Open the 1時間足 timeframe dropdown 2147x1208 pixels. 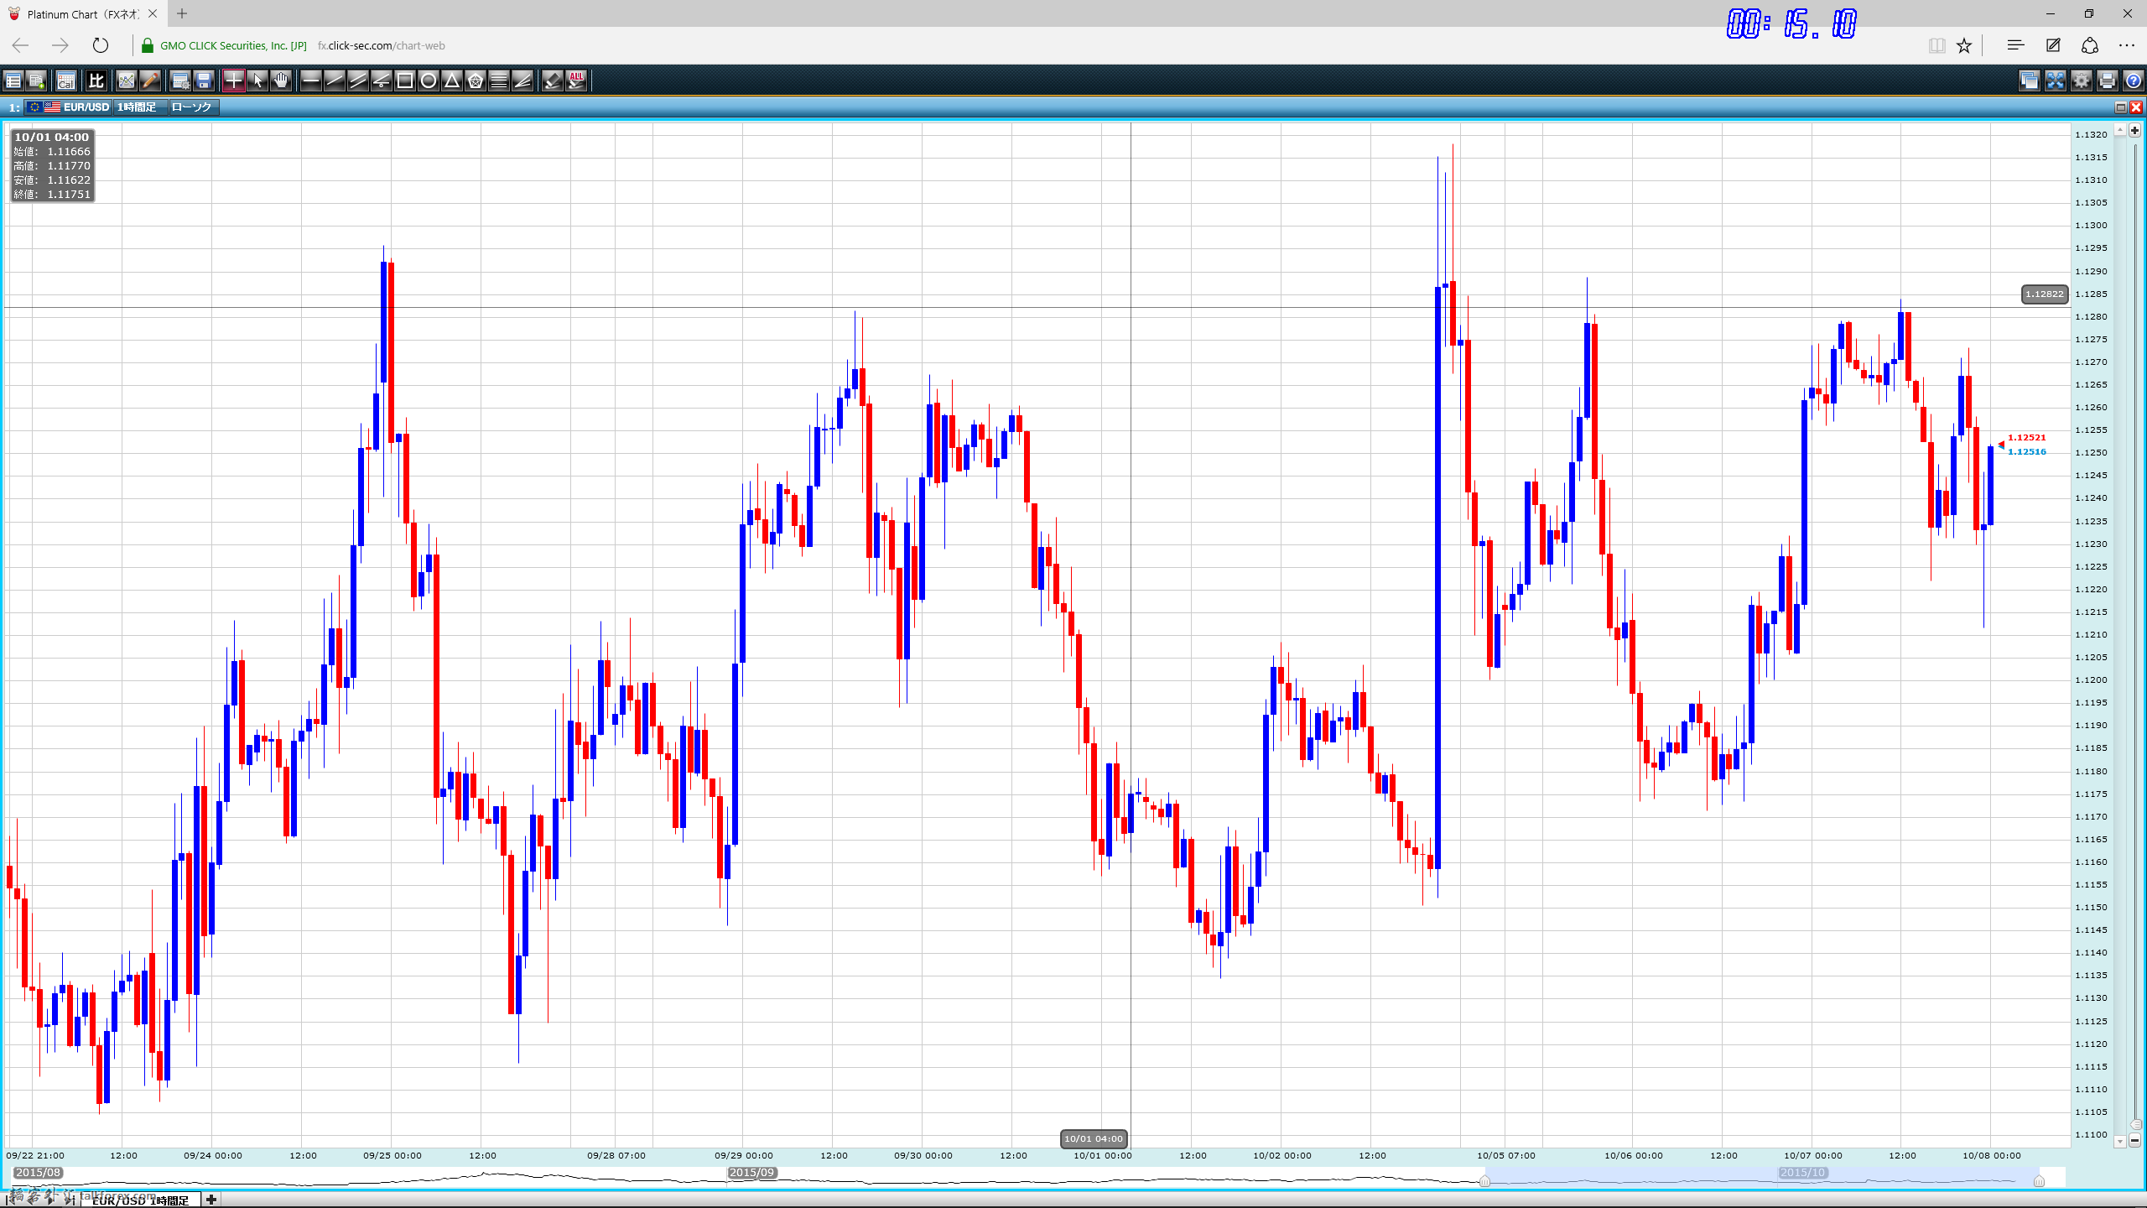(x=140, y=107)
